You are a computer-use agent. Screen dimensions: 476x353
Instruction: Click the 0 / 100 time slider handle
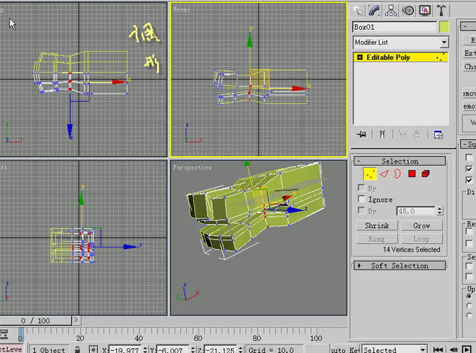coord(35,320)
